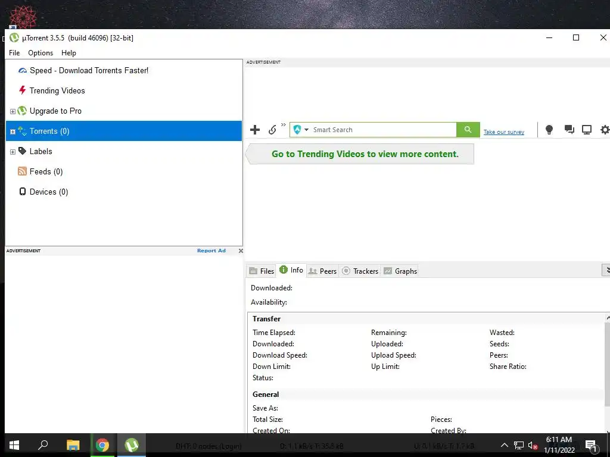Click the speedometer Speed icon
610x457 pixels.
tap(23, 70)
